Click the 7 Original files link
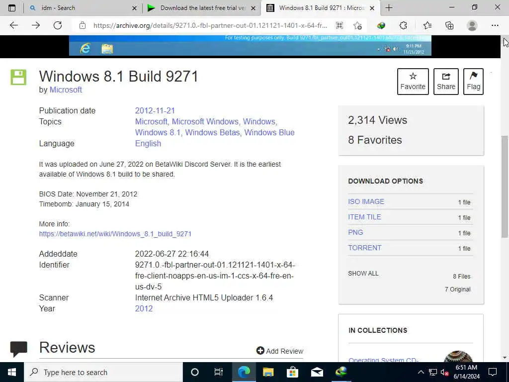The image size is (509, 382). click(457, 289)
